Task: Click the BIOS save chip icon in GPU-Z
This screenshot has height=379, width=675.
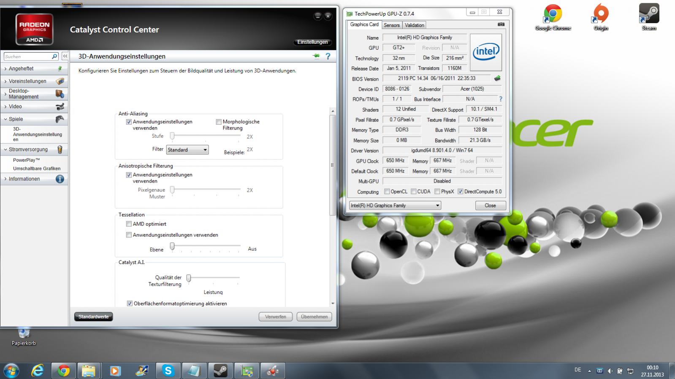Action: [x=498, y=78]
